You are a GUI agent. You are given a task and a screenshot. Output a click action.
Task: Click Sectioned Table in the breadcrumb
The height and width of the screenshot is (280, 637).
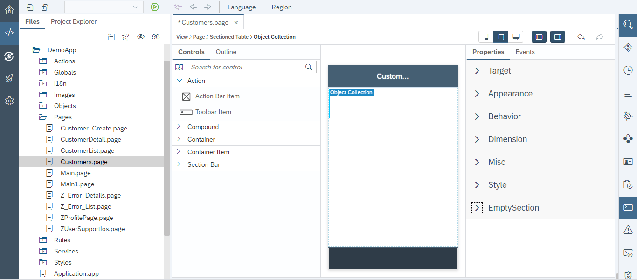(229, 37)
